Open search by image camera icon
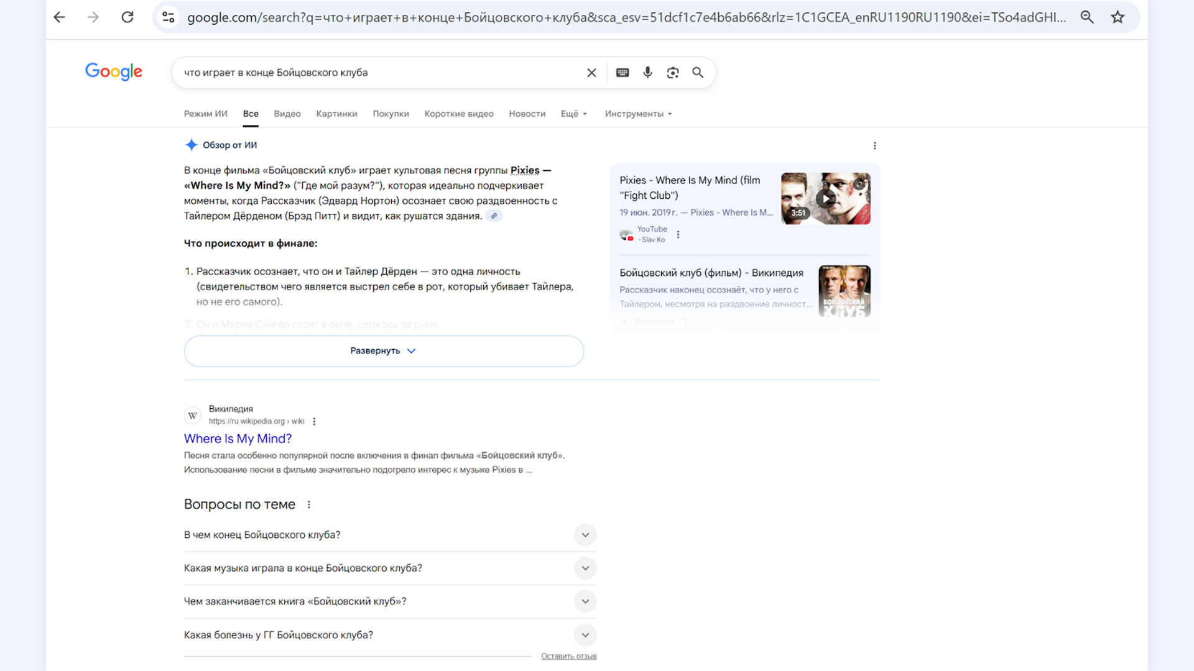Image resolution: width=1194 pixels, height=671 pixels. 673,73
